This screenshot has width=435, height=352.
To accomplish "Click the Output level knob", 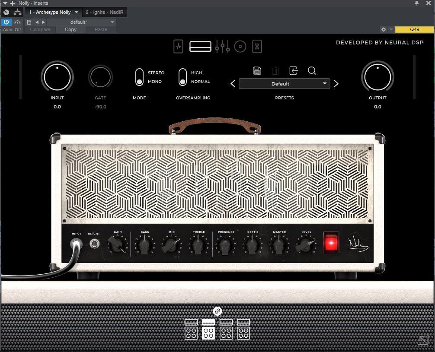I will coord(377,77).
